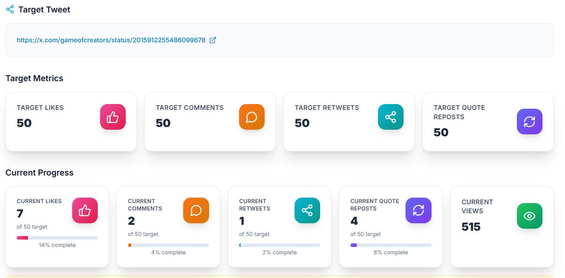Click the TARGET COMMENTS label
The image size is (565, 278).
click(x=190, y=107)
